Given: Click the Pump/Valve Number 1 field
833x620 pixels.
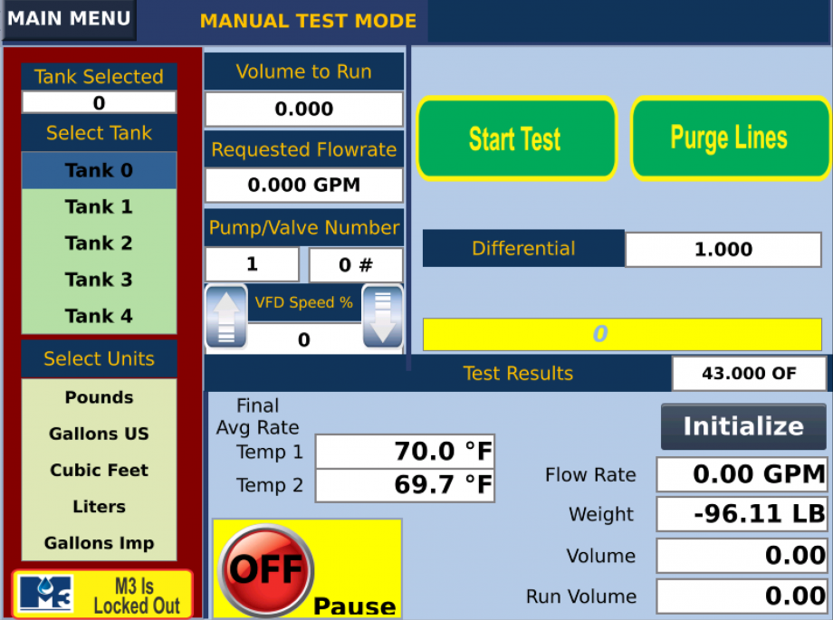Looking at the screenshot, I should pos(252,265).
